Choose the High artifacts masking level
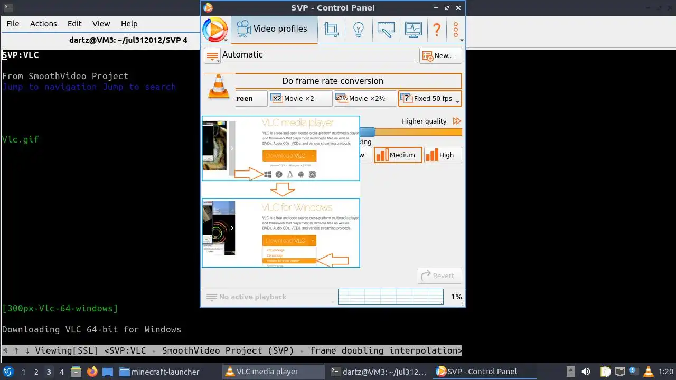This screenshot has width=676, height=380. pyautogui.click(x=443, y=155)
